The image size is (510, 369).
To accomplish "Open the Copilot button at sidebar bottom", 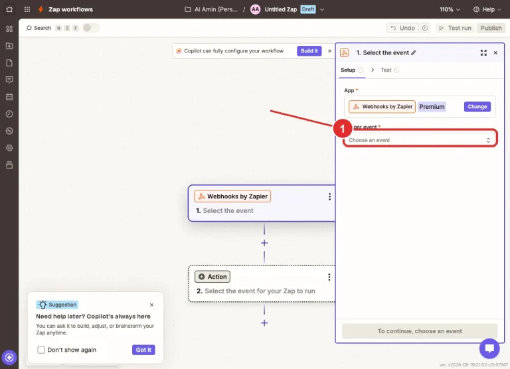I will pyautogui.click(x=9, y=358).
